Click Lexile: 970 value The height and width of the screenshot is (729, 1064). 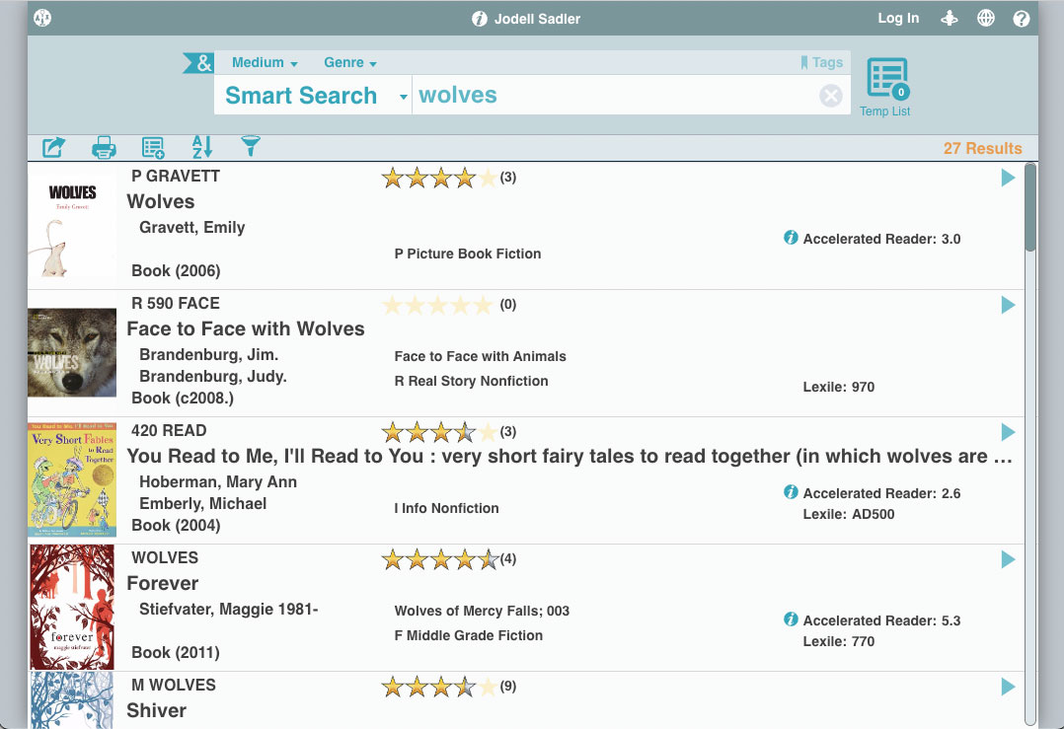[839, 387]
